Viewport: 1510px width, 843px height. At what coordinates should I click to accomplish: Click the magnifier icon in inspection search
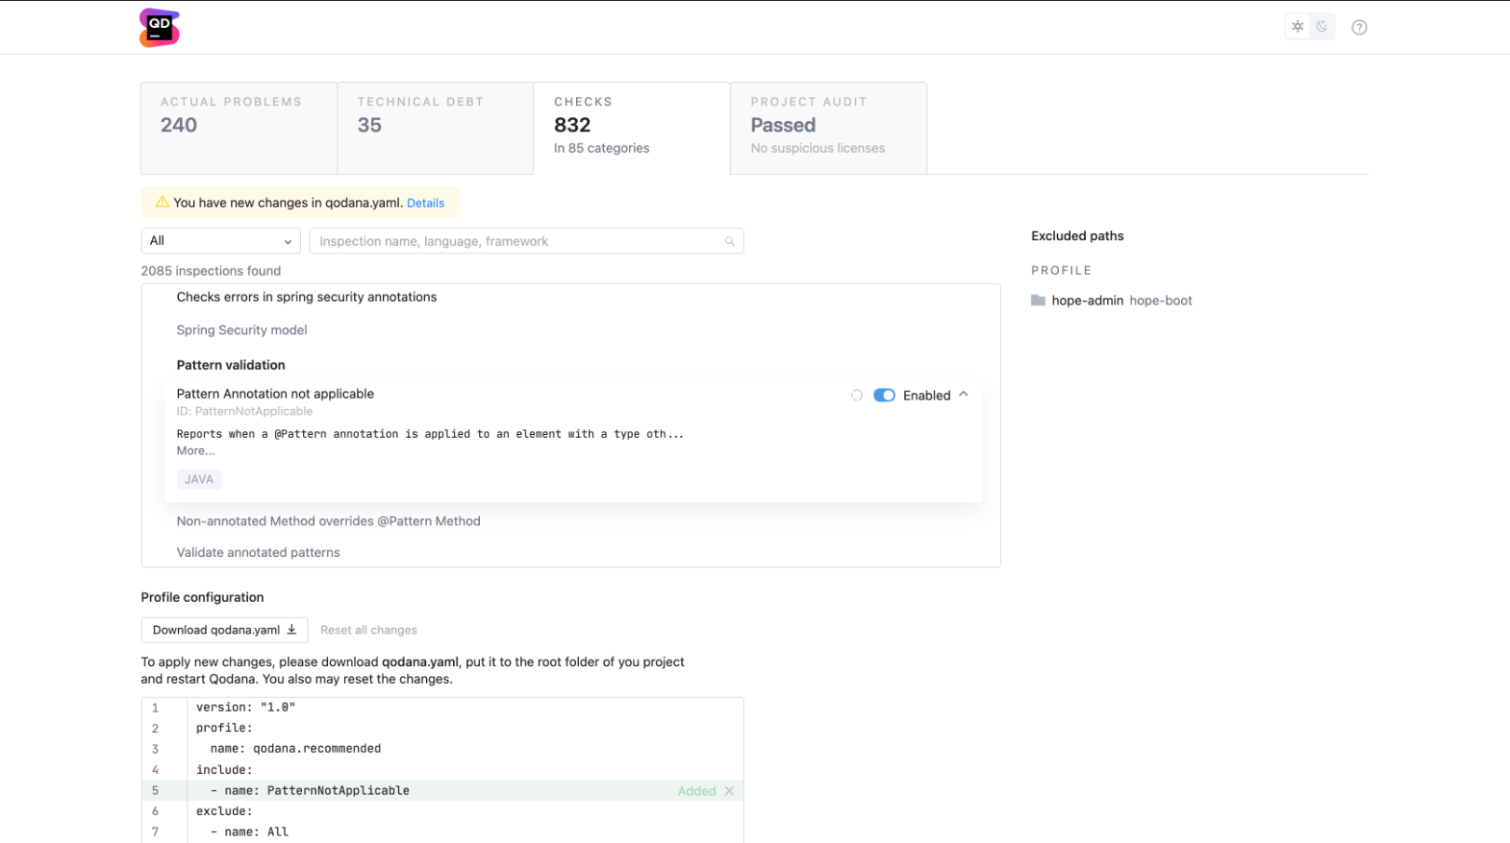tap(730, 240)
